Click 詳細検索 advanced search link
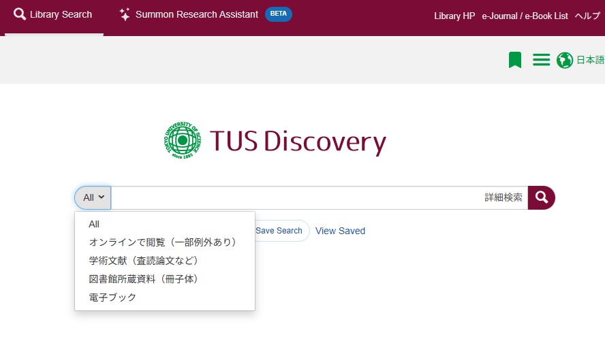The image size is (605, 354). 503,197
